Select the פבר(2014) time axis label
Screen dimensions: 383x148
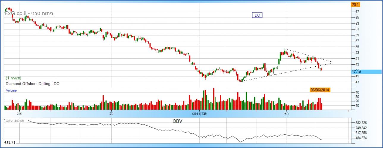pos(199,113)
